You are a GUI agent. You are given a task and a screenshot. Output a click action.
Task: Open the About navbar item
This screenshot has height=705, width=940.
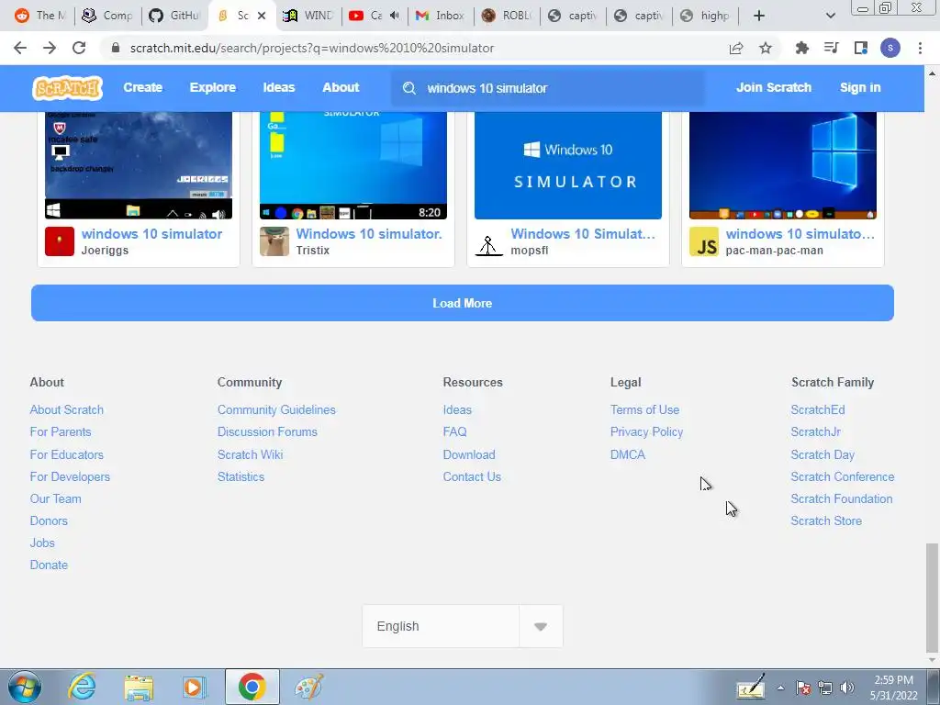(x=341, y=87)
